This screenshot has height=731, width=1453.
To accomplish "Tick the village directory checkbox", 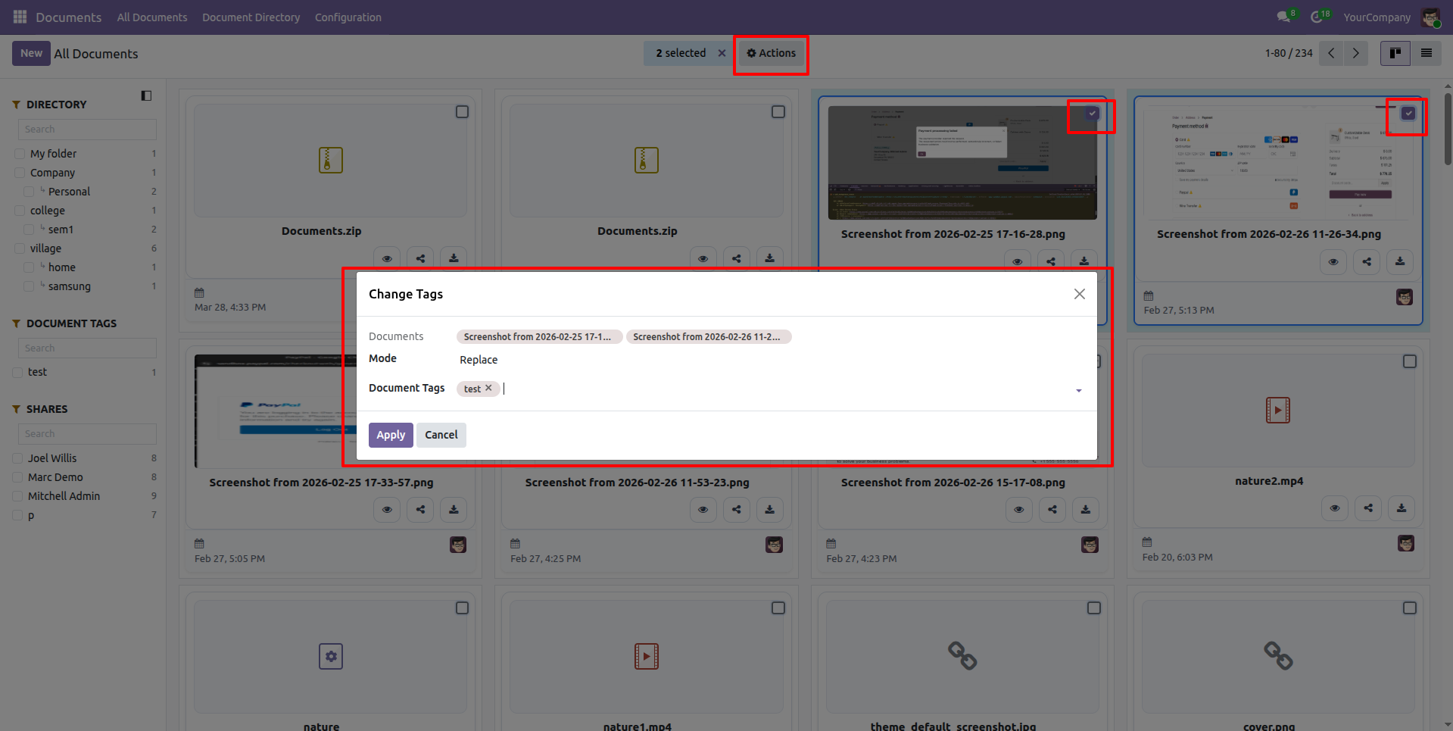I will (x=20, y=248).
